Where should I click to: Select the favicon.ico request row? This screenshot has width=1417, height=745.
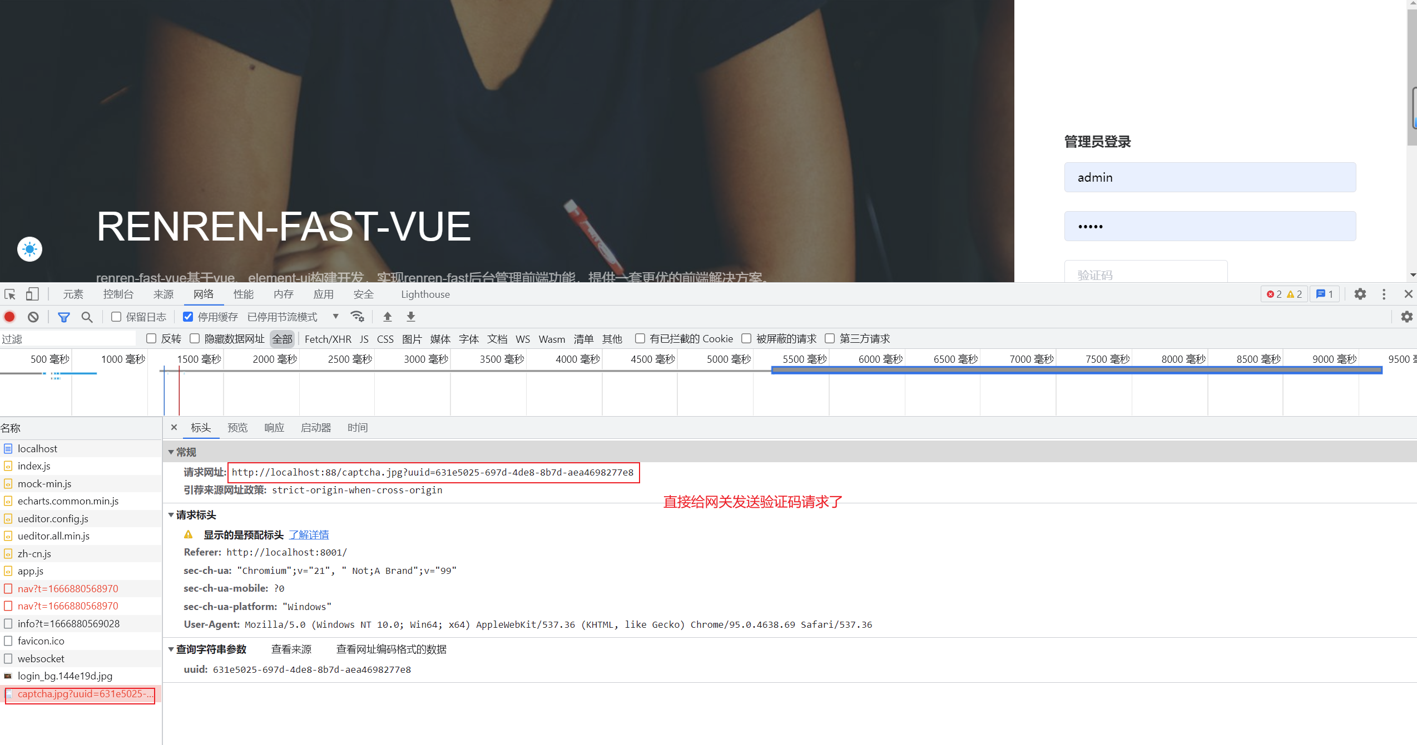(81, 641)
